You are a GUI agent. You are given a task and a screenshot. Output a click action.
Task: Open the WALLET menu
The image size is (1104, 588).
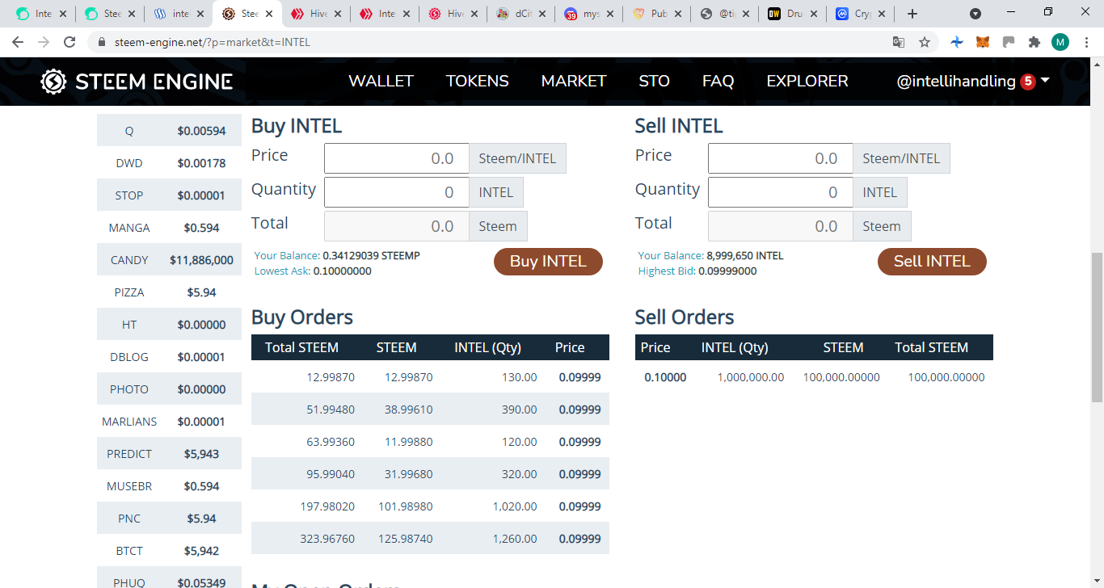tap(381, 82)
